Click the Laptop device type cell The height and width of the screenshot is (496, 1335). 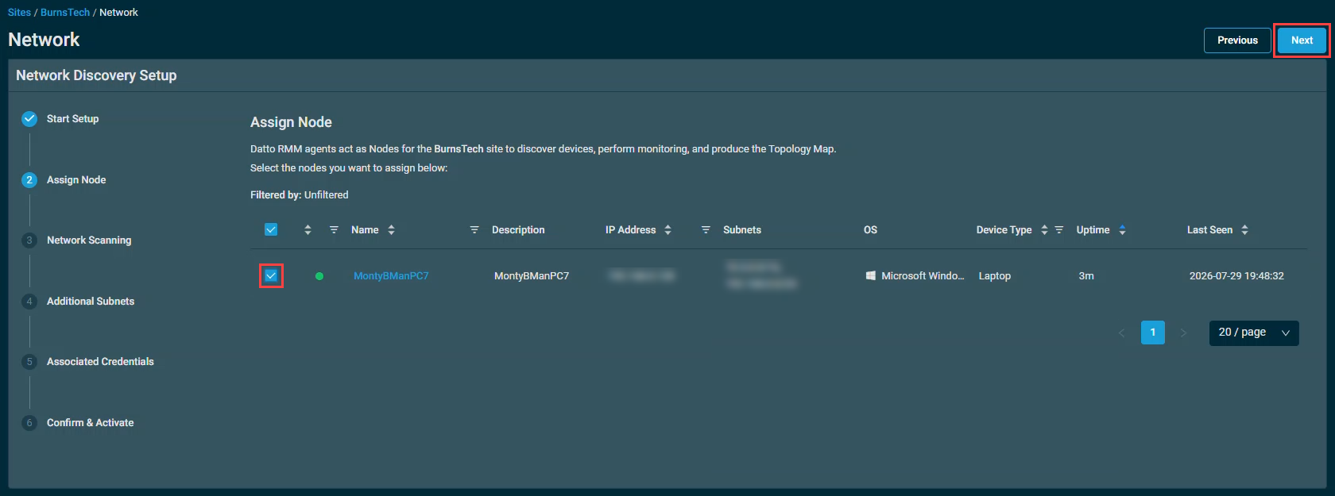coord(995,276)
